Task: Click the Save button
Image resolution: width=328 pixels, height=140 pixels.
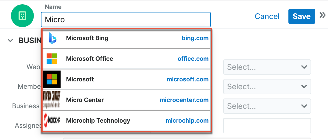Action: 301,16
